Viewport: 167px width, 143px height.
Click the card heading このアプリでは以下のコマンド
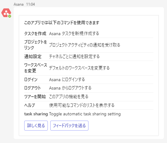click(x=62, y=23)
